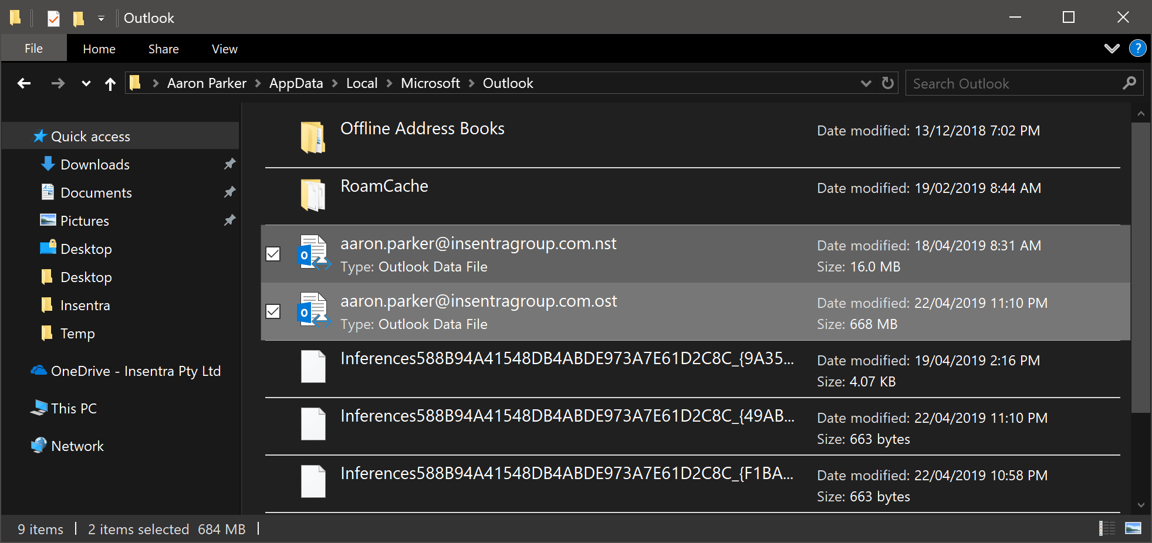The image size is (1152, 543).
Task: Open Help with the question mark button
Action: (x=1137, y=48)
